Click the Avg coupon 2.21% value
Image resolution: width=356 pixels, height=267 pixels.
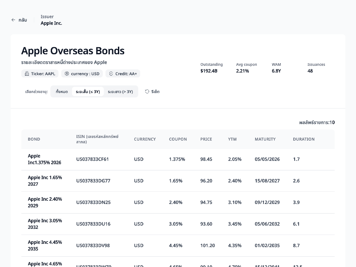pos(243,71)
